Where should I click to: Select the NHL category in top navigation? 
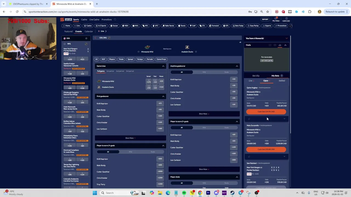click(x=135, y=26)
